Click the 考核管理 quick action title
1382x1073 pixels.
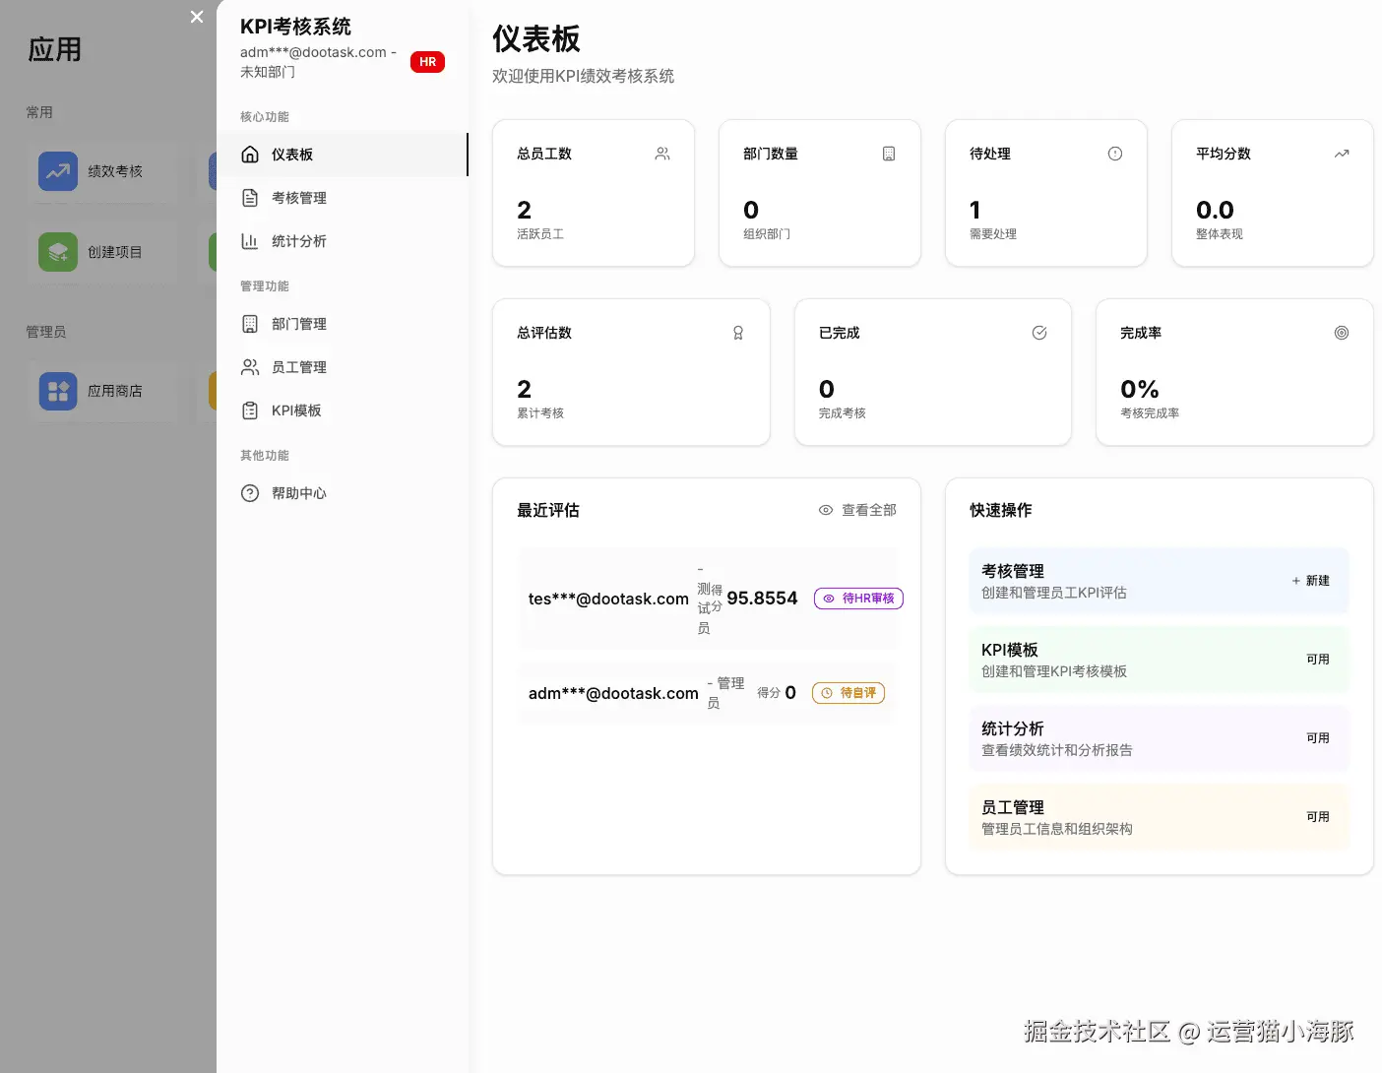point(1013,571)
